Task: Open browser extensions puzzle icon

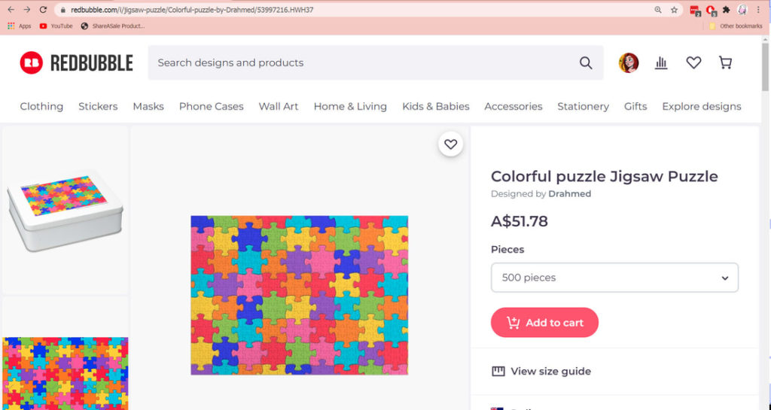Action: pyautogui.click(x=726, y=10)
